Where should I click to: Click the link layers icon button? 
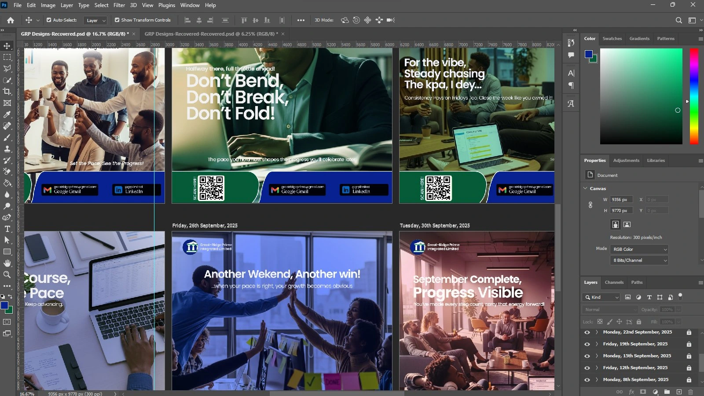(620, 392)
